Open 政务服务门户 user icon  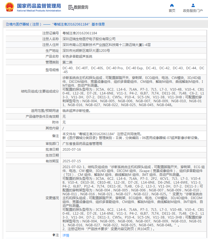click(193, 6)
